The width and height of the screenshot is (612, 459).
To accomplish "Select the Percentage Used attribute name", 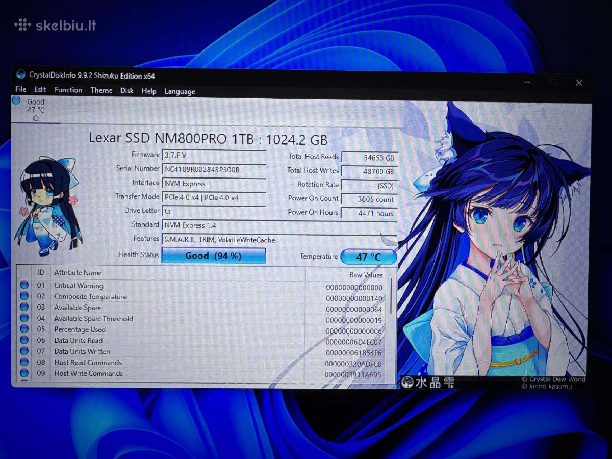I will tap(80, 329).
